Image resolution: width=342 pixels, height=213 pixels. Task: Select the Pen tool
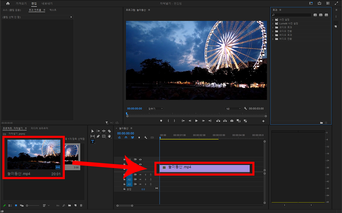coord(98,136)
